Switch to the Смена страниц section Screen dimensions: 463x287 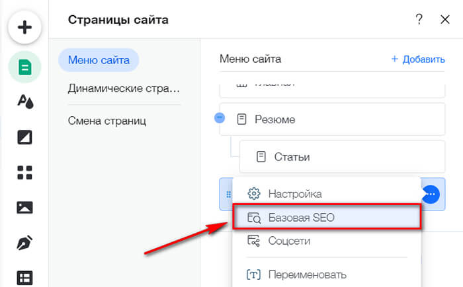[x=106, y=121]
